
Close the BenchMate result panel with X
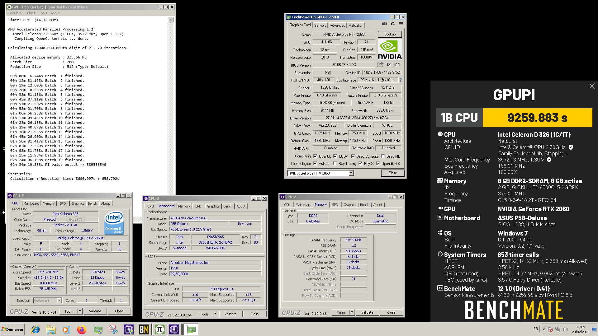[592, 86]
